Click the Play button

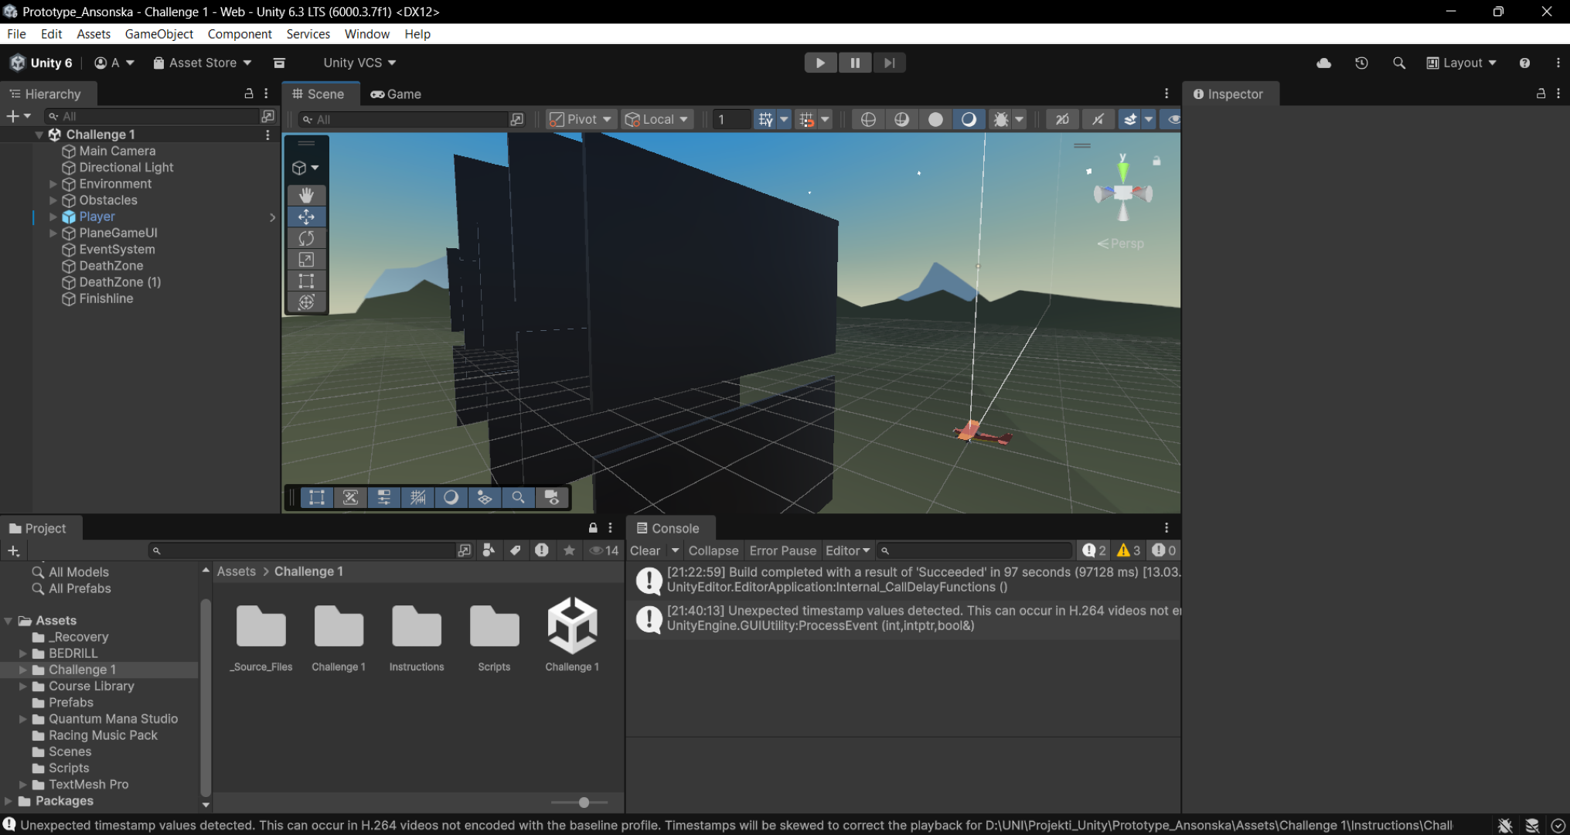click(x=820, y=63)
